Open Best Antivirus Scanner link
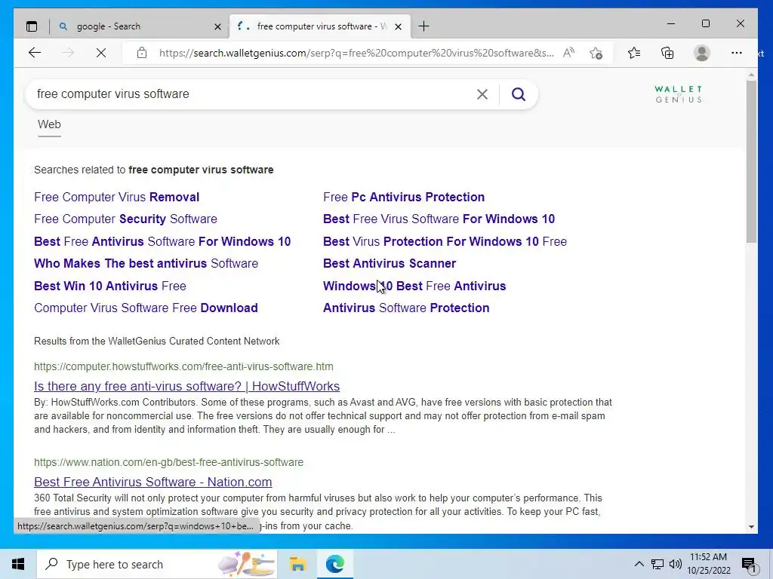This screenshot has width=773, height=579. (390, 263)
